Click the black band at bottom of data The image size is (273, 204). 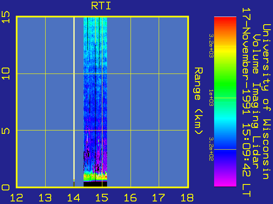tap(95, 184)
